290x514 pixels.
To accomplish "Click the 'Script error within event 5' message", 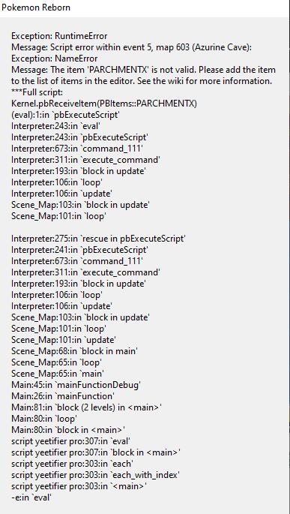I will point(131,47).
